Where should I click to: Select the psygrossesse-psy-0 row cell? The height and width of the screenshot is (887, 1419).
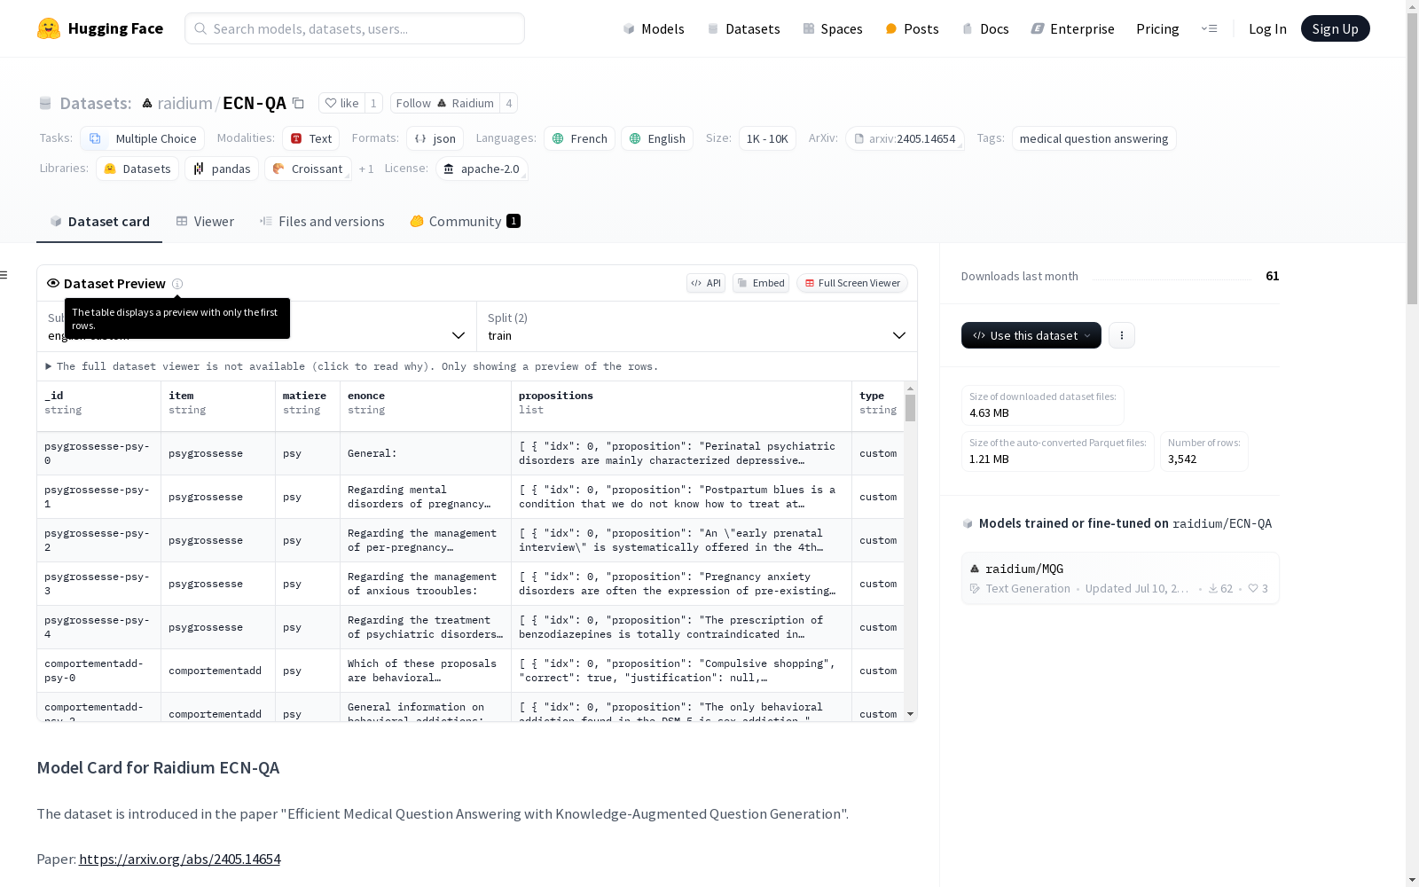pyautogui.click(x=98, y=453)
